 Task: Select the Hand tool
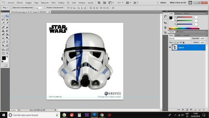3,53
